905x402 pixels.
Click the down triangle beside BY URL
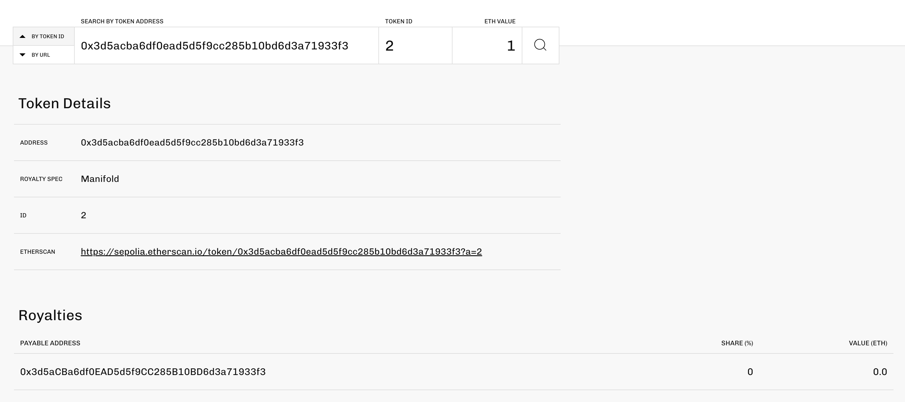[22, 55]
